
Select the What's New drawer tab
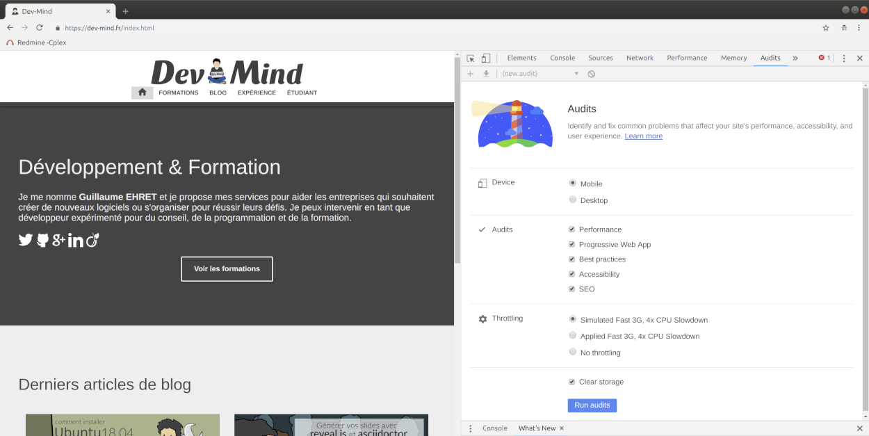[x=537, y=428]
